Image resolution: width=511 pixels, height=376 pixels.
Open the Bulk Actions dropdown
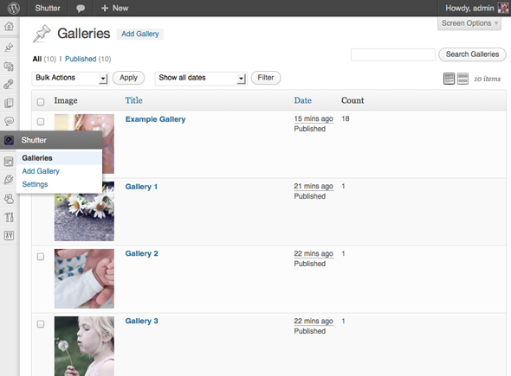pyautogui.click(x=70, y=78)
